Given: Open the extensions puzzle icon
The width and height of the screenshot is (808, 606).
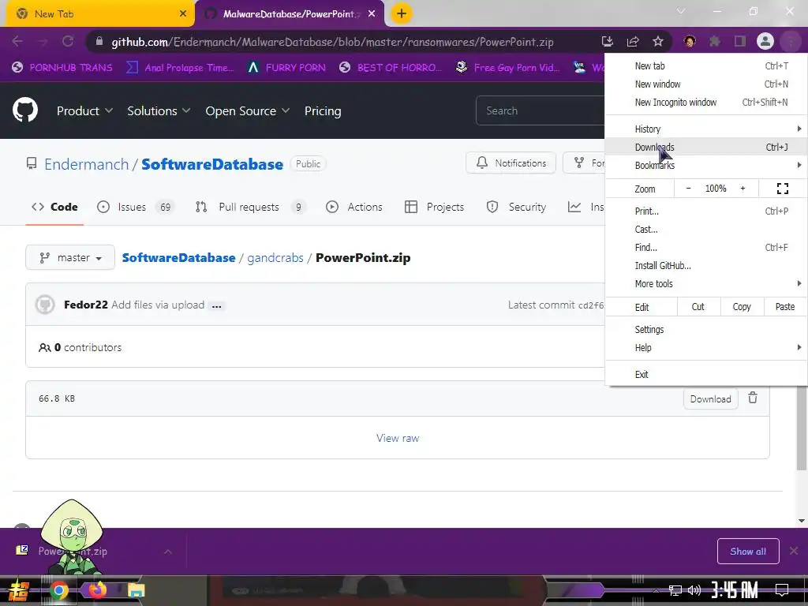Looking at the screenshot, I should (x=715, y=41).
